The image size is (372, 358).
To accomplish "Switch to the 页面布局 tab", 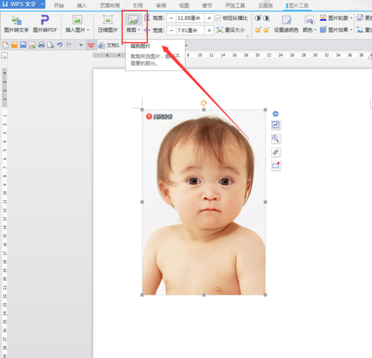I will [110, 5].
